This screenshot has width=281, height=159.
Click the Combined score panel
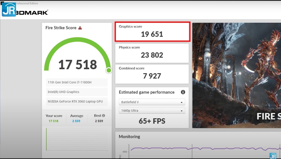(x=152, y=74)
